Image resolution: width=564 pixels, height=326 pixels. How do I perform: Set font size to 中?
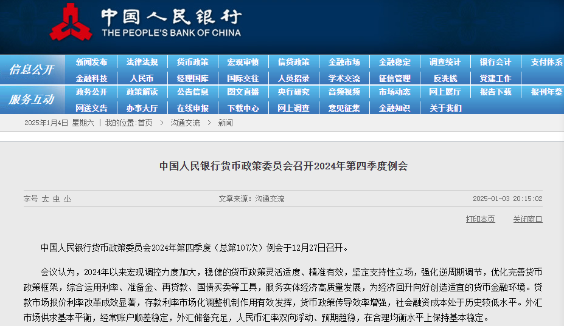(x=57, y=199)
